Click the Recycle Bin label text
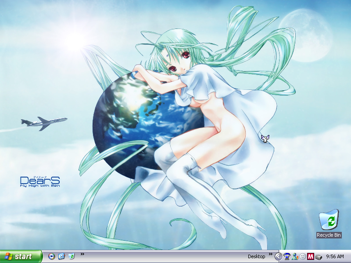Image resolution: width=351 pixels, height=263 pixels. tap(329, 235)
